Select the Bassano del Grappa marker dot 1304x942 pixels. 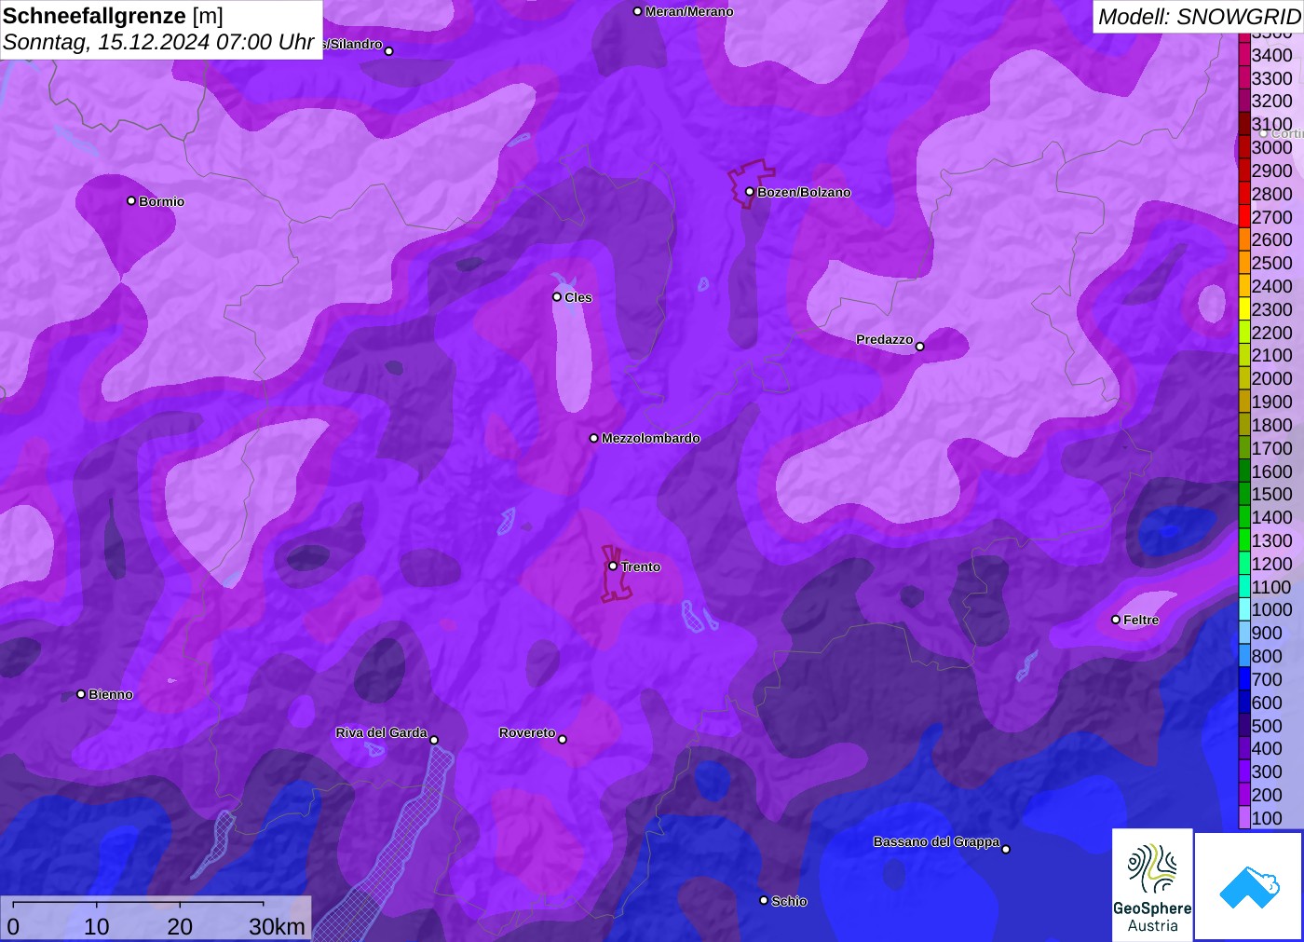pos(1006,849)
